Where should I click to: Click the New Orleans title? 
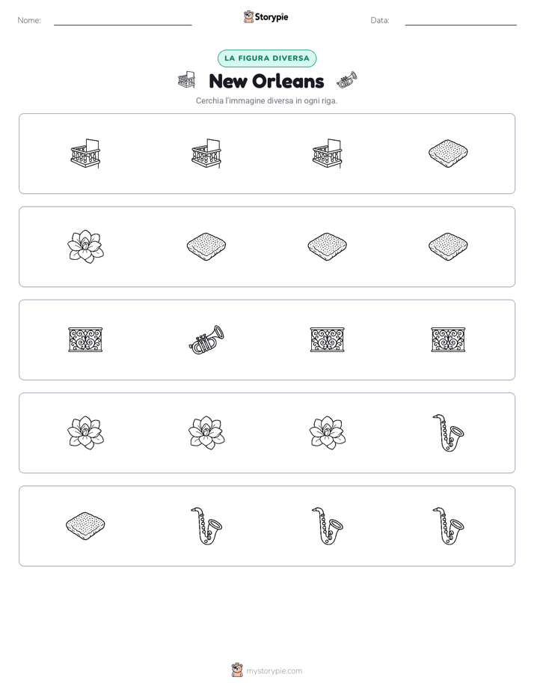tap(266, 81)
